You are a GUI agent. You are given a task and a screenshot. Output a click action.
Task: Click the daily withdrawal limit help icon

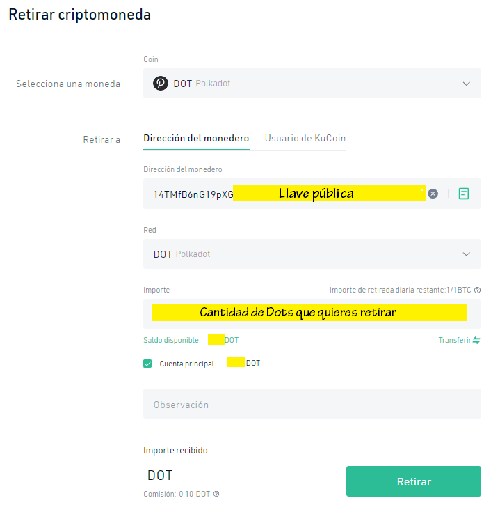tap(478, 290)
